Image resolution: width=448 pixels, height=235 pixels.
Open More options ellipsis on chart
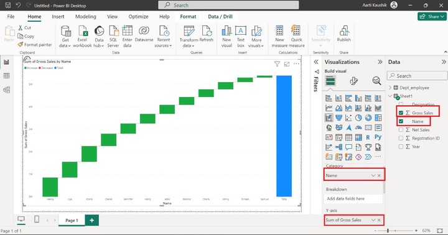click(x=297, y=63)
